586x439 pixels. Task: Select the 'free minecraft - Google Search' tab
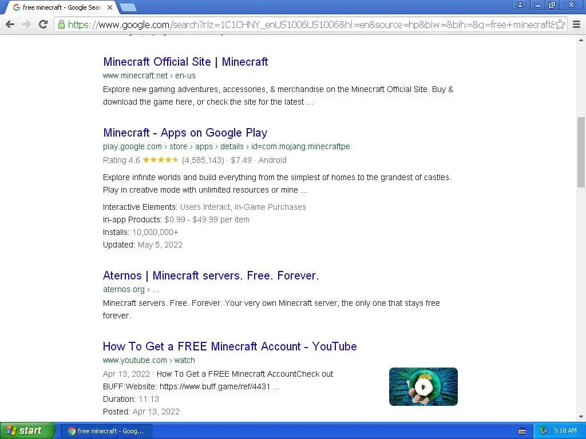62,7
